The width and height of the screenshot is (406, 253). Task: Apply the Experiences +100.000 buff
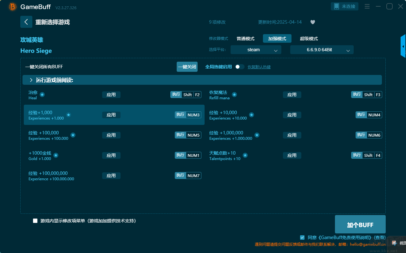[111, 135]
